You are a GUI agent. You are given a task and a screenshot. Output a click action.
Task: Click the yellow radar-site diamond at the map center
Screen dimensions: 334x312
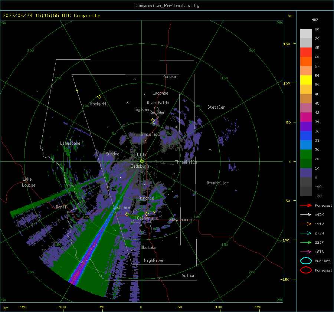pos(142,161)
